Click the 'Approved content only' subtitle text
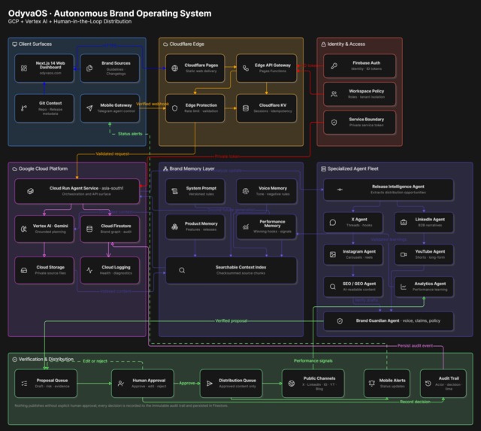The height and width of the screenshot is (431, 481). (x=237, y=386)
